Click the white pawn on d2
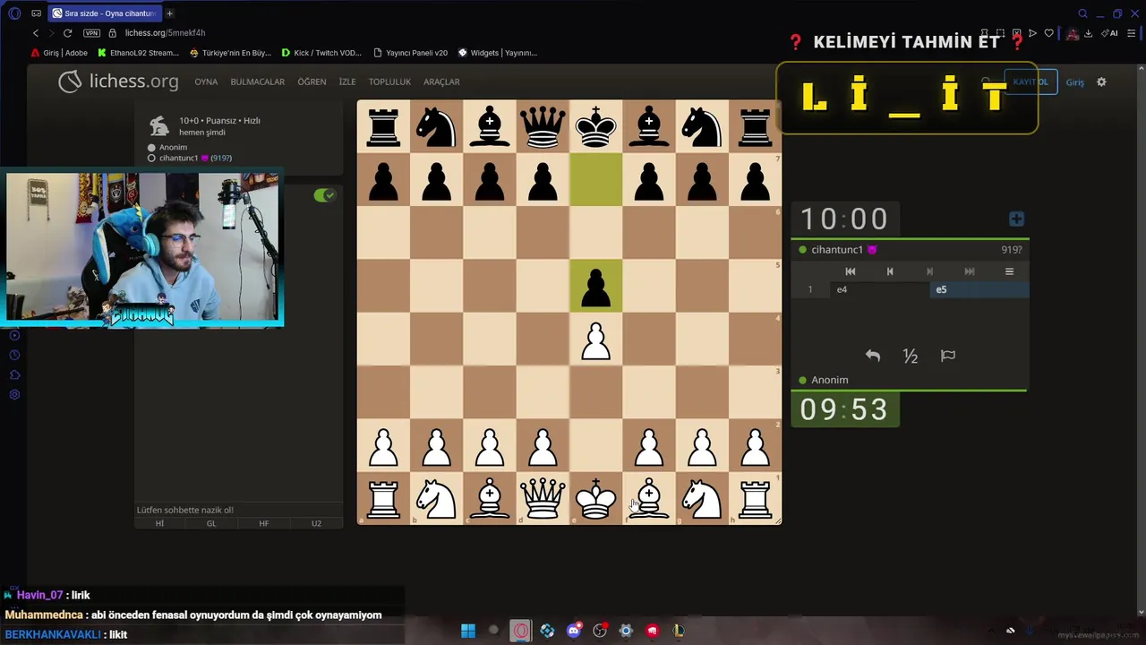Image resolution: width=1146 pixels, height=645 pixels. pyautogui.click(x=543, y=445)
